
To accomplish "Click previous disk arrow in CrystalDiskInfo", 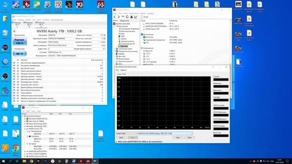I will point(14,31).
